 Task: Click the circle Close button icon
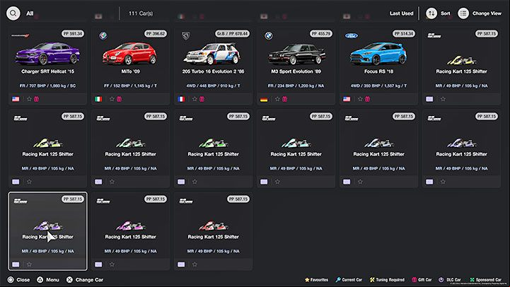pyautogui.click(x=11, y=279)
